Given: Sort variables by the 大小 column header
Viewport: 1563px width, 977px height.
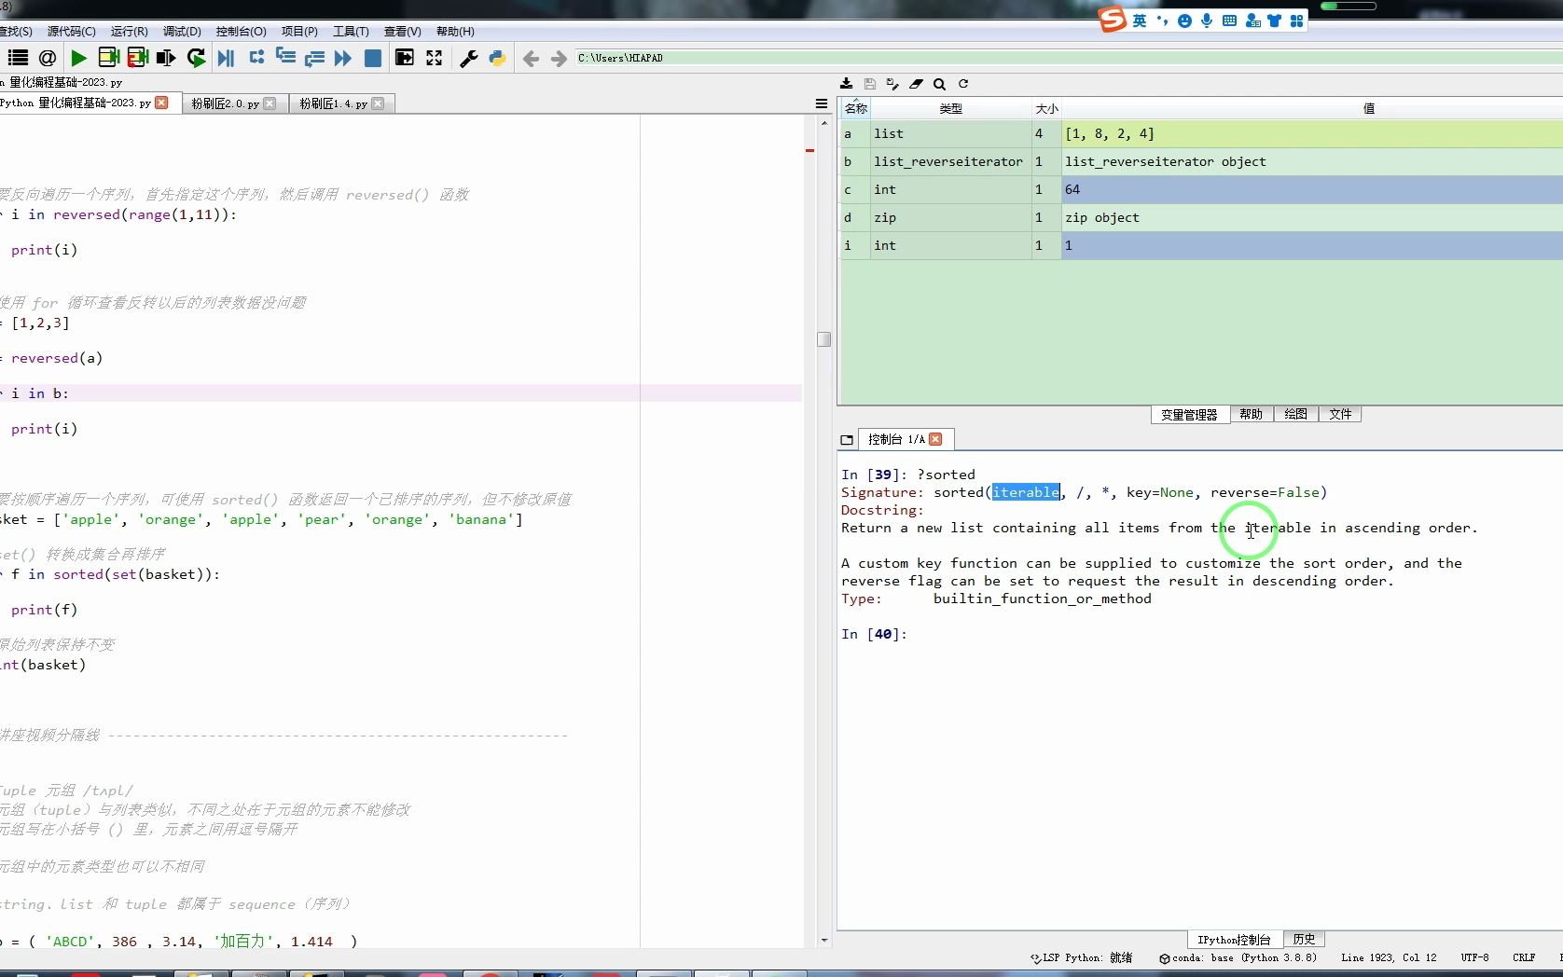Looking at the screenshot, I should (1046, 108).
